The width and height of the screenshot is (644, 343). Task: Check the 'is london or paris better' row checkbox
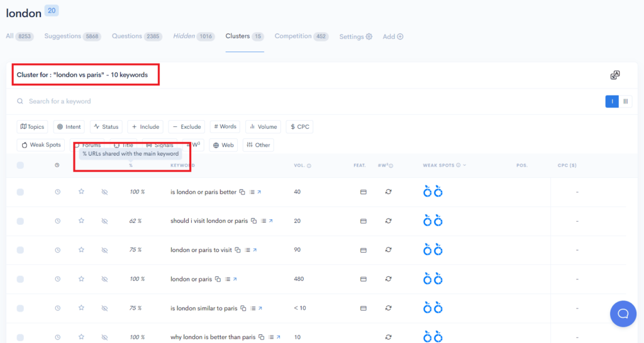click(x=20, y=192)
